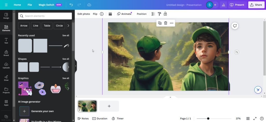
Task: Show more graphics with arrow
Action: 68,88
